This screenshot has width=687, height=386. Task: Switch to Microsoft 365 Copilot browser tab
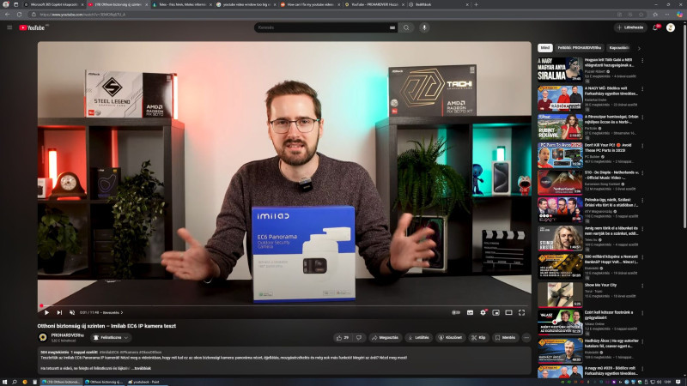[52, 4]
